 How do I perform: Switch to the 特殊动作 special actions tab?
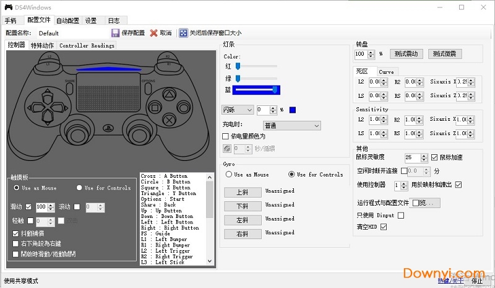click(42, 46)
